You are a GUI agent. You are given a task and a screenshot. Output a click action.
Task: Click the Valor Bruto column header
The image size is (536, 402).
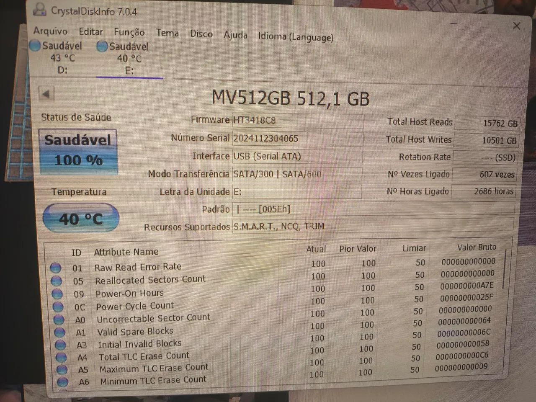[477, 247]
